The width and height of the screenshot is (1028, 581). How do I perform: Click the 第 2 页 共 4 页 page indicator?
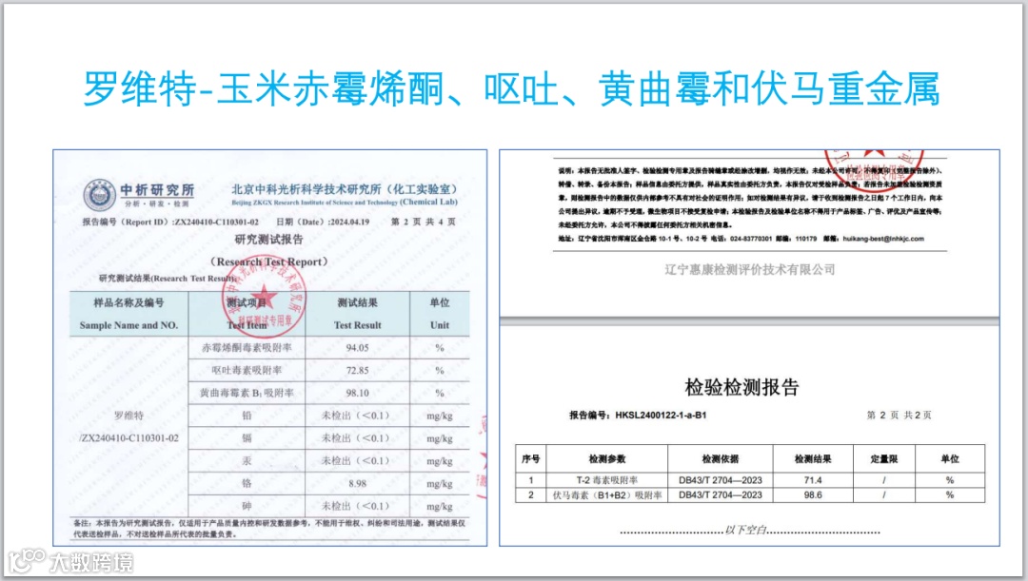point(423,223)
